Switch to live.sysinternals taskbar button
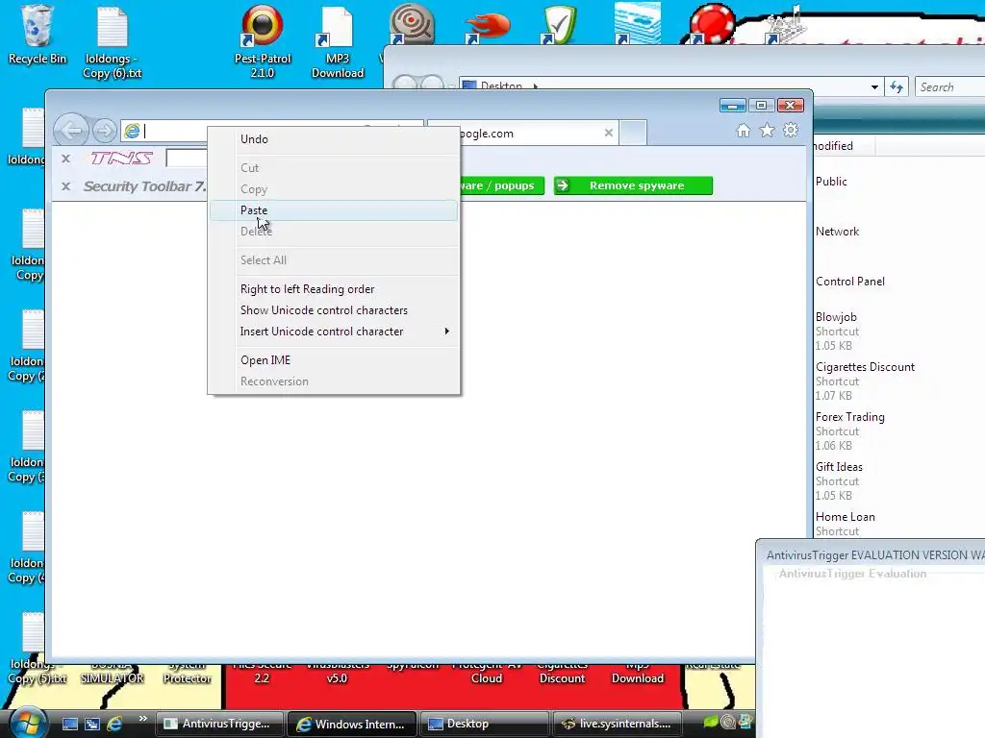Image resolution: width=985 pixels, height=738 pixels. pos(617,724)
